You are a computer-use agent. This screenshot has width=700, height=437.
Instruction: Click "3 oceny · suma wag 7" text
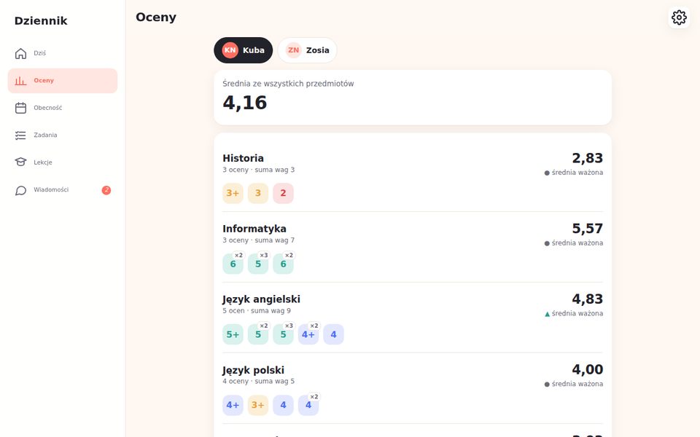[x=258, y=240]
